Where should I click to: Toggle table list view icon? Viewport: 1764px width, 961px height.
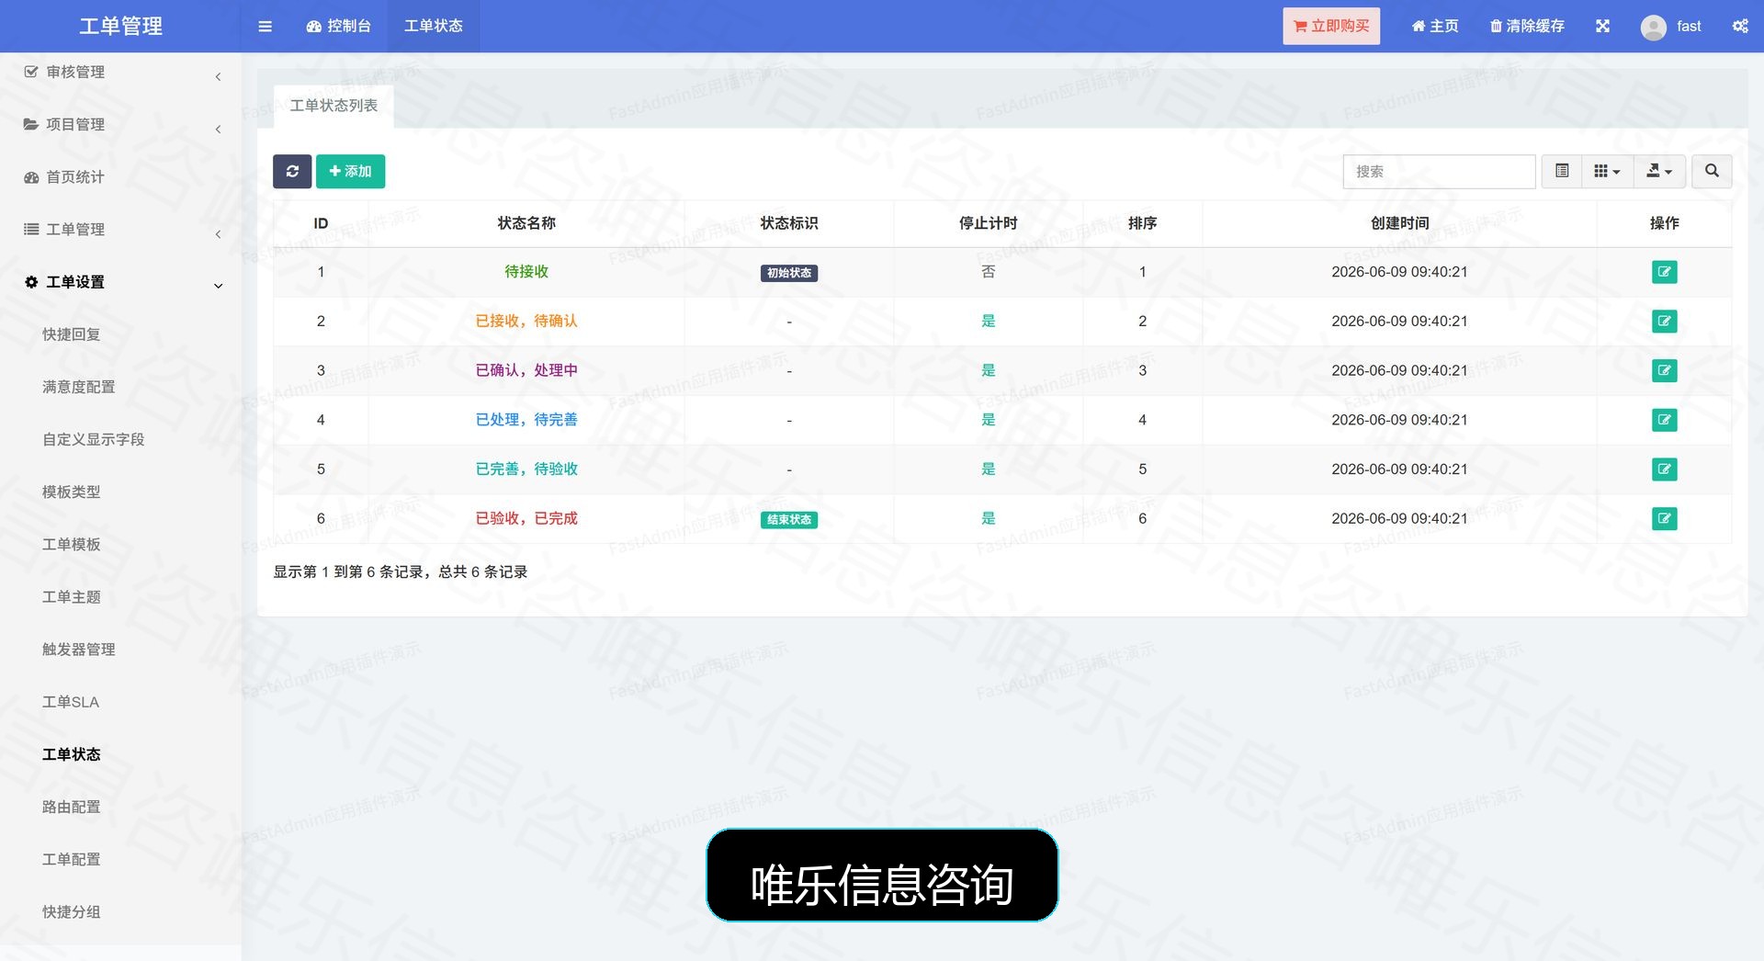(x=1561, y=171)
